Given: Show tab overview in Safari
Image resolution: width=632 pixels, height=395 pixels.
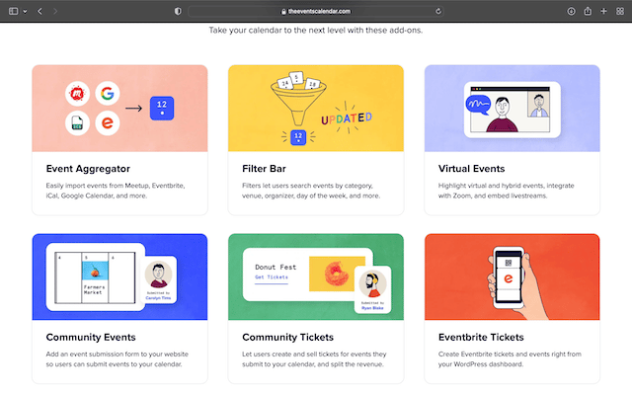Looking at the screenshot, I should click(619, 10).
